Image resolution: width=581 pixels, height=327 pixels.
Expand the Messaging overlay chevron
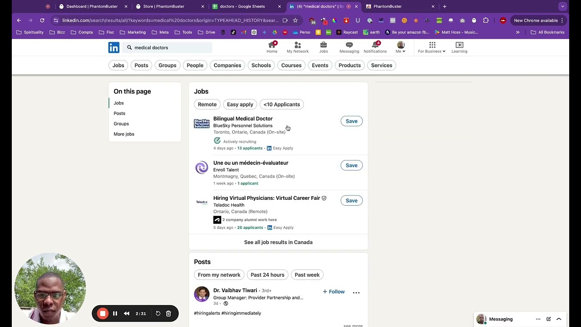[559, 319]
